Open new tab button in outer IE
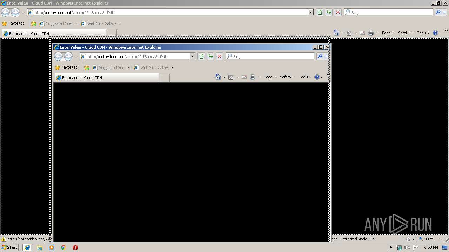Screen dimensions: 449x252 point(112,33)
